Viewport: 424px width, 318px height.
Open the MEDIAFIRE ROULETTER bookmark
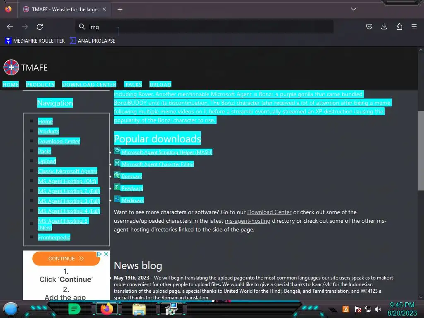pos(35,41)
